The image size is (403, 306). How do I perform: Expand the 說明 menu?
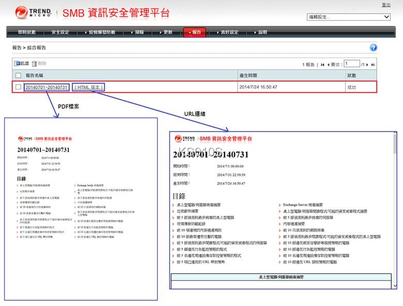pyautogui.click(x=261, y=32)
